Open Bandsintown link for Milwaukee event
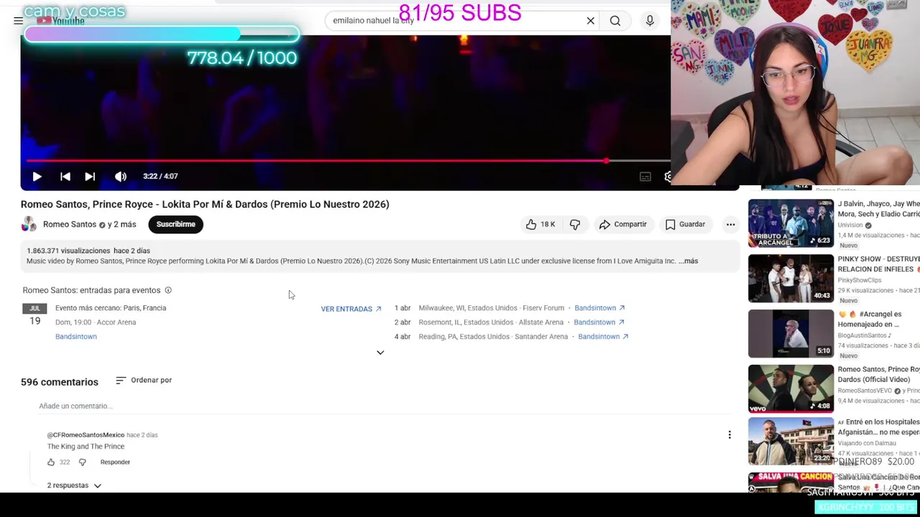 pyautogui.click(x=599, y=307)
